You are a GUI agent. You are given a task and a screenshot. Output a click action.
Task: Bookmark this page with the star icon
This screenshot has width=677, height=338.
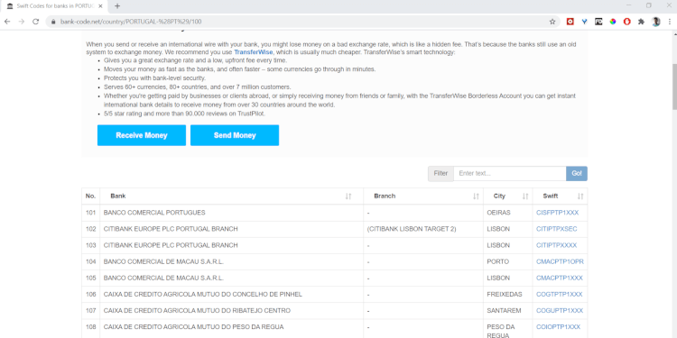pyautogui.click(x=552, y=22)
